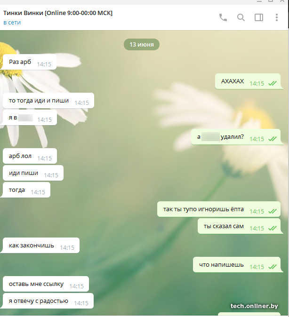Open the three-dot more options menu
Image resolution: width=289 pixels, height=317 pixels.
pos(277,17)
